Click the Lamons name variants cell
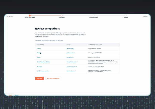This screenshot has width=155, height=109. point(94,49)
